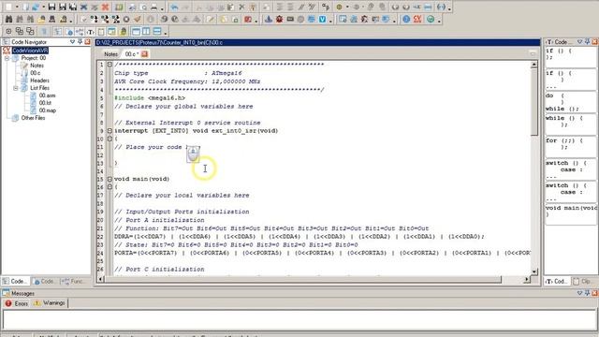Screen dimensions: 599x337
Task: Open the dropdown arrow beside New File icon
Action: [x=17, y=7]
